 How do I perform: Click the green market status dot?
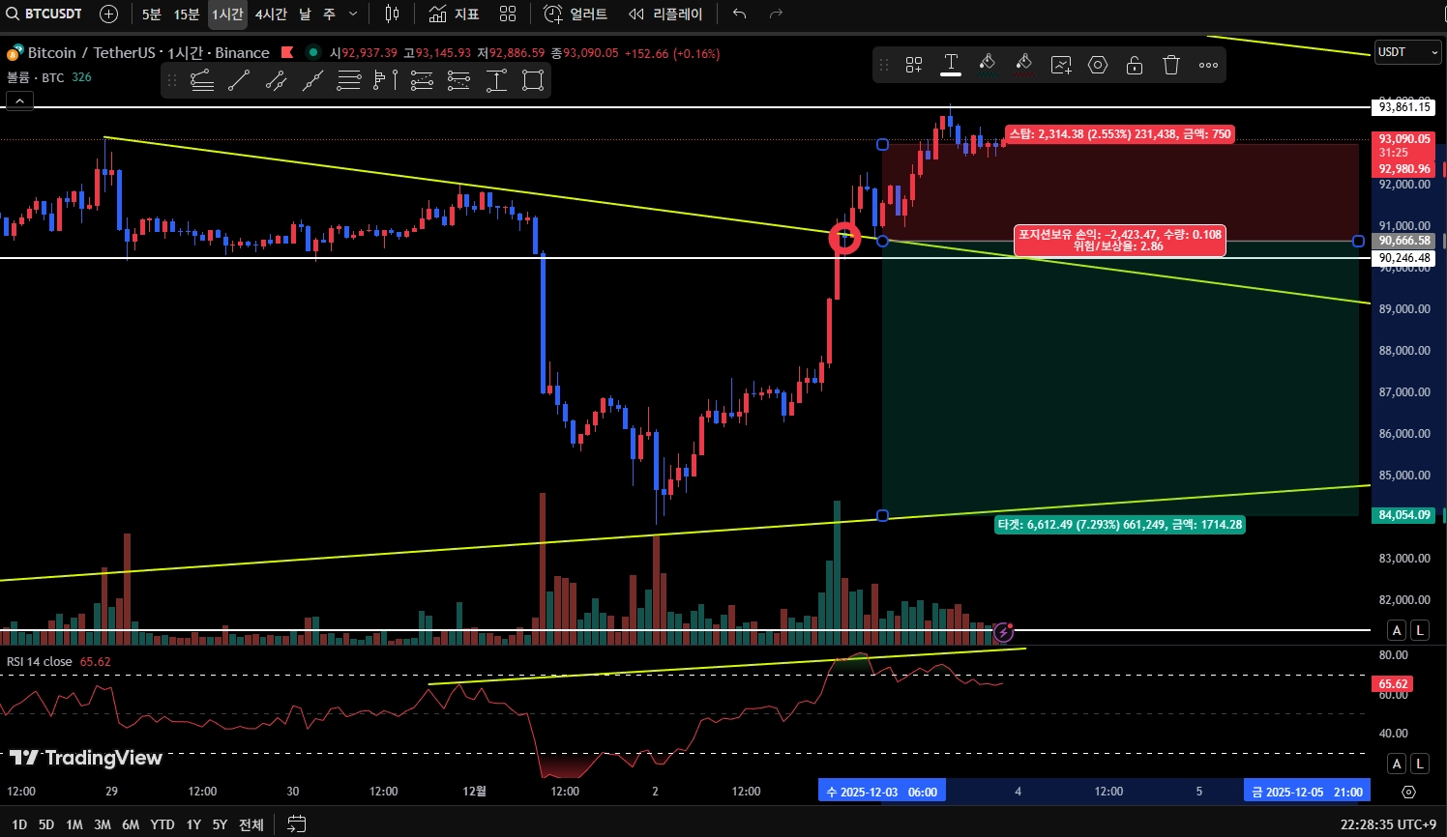click(312, 52)
